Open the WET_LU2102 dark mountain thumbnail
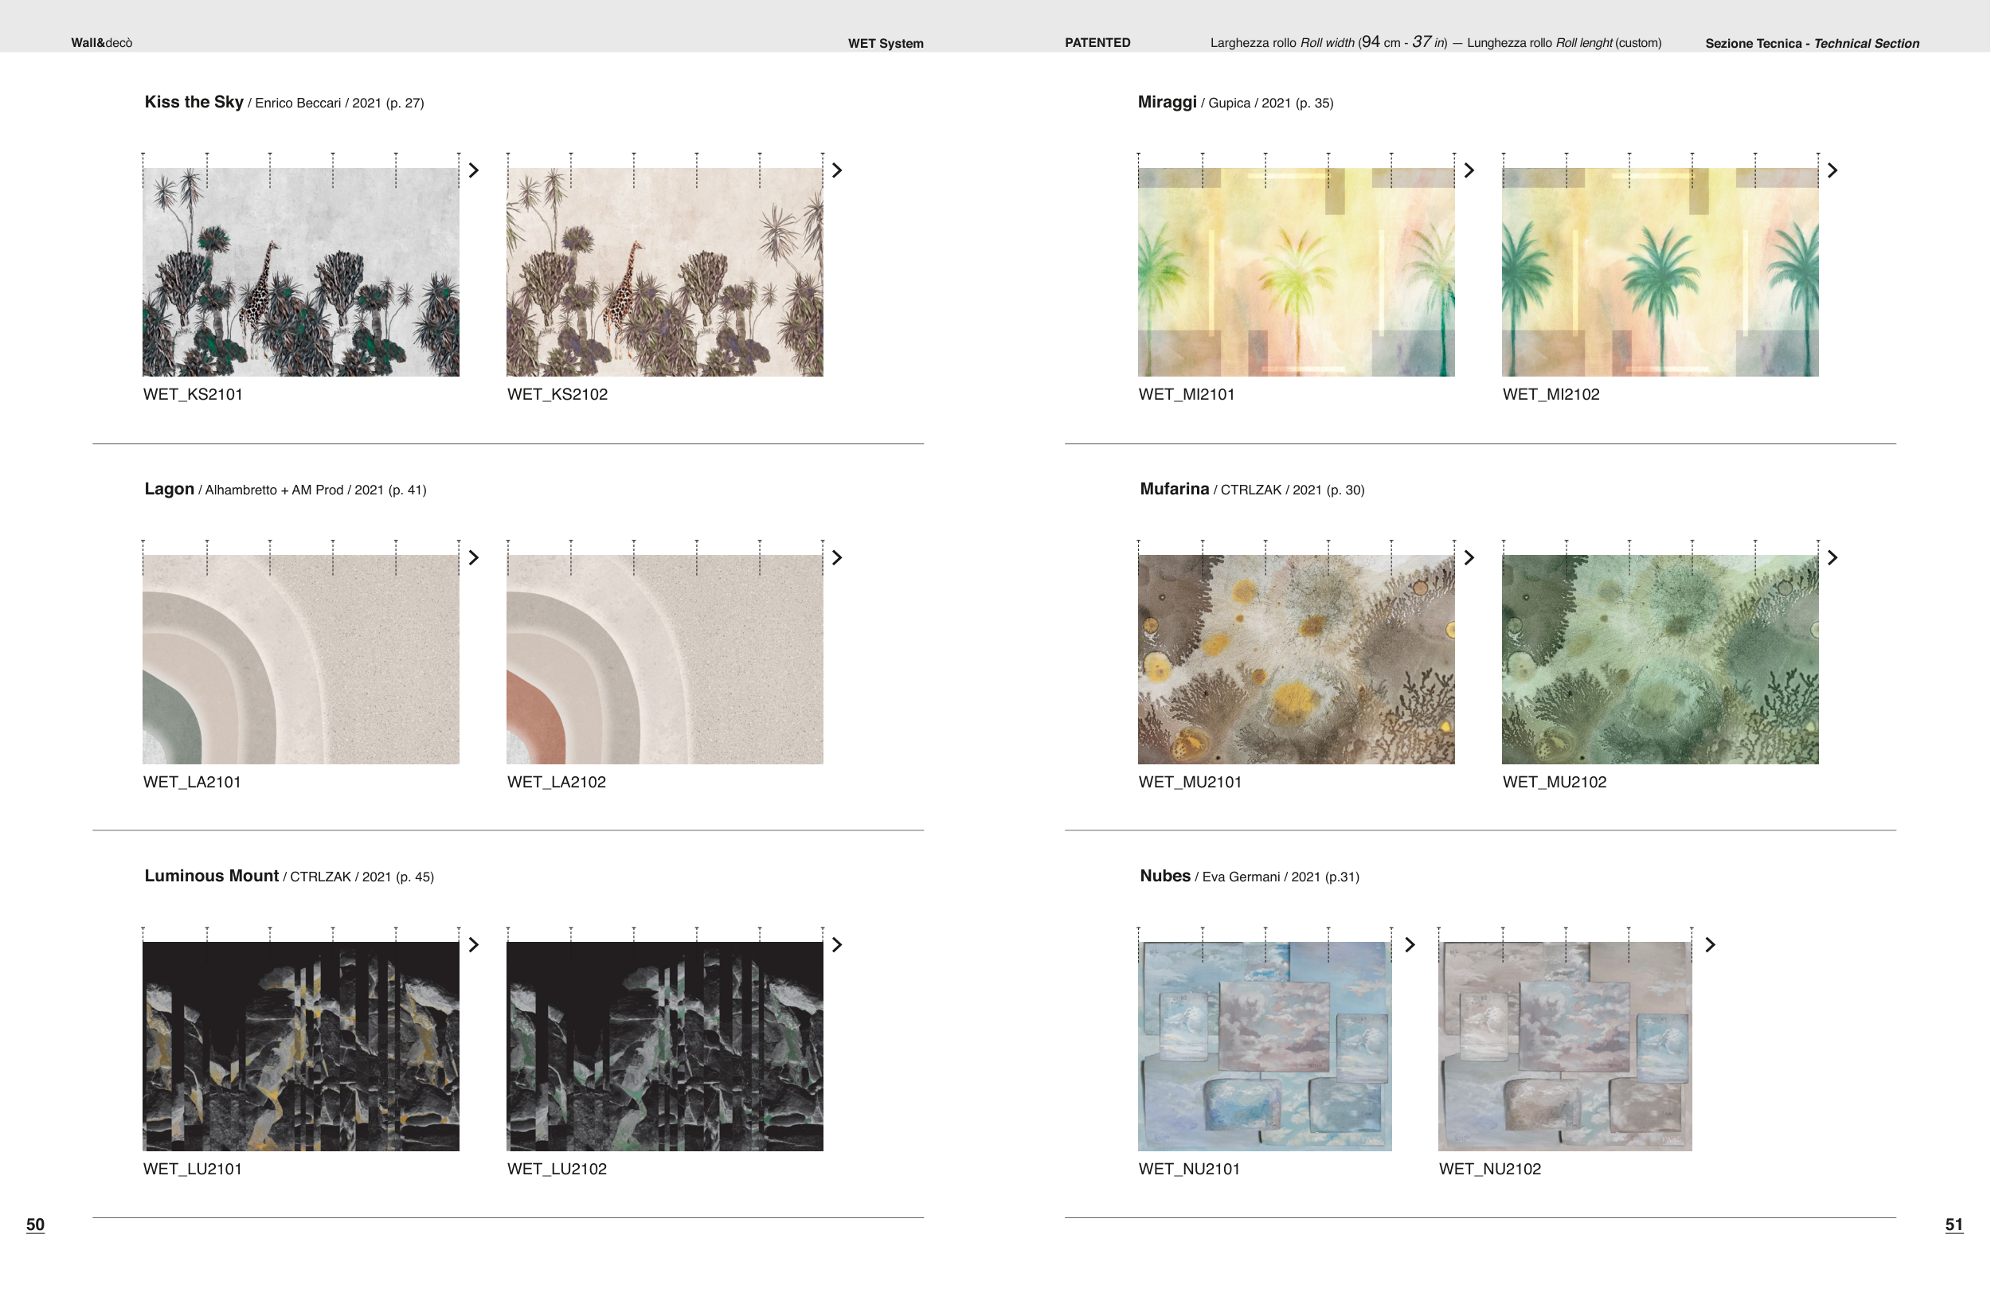The width and height of the screenshot is (1991, 1289). tap(664, 1046)
